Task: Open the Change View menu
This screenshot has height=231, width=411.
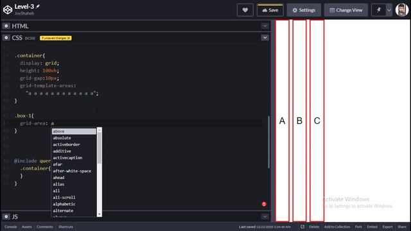Action: click(x=346, y=10)
